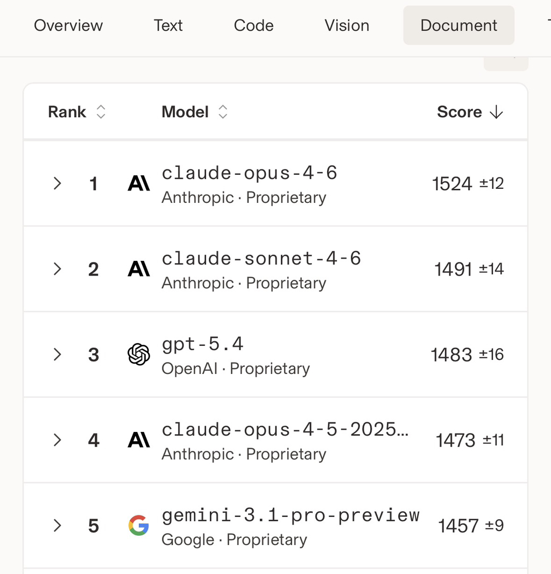Click the Google logo beside gemini-3.1-pro-preview
The image size is (551, 574).
pyautogui.click(x=139, y=526)
